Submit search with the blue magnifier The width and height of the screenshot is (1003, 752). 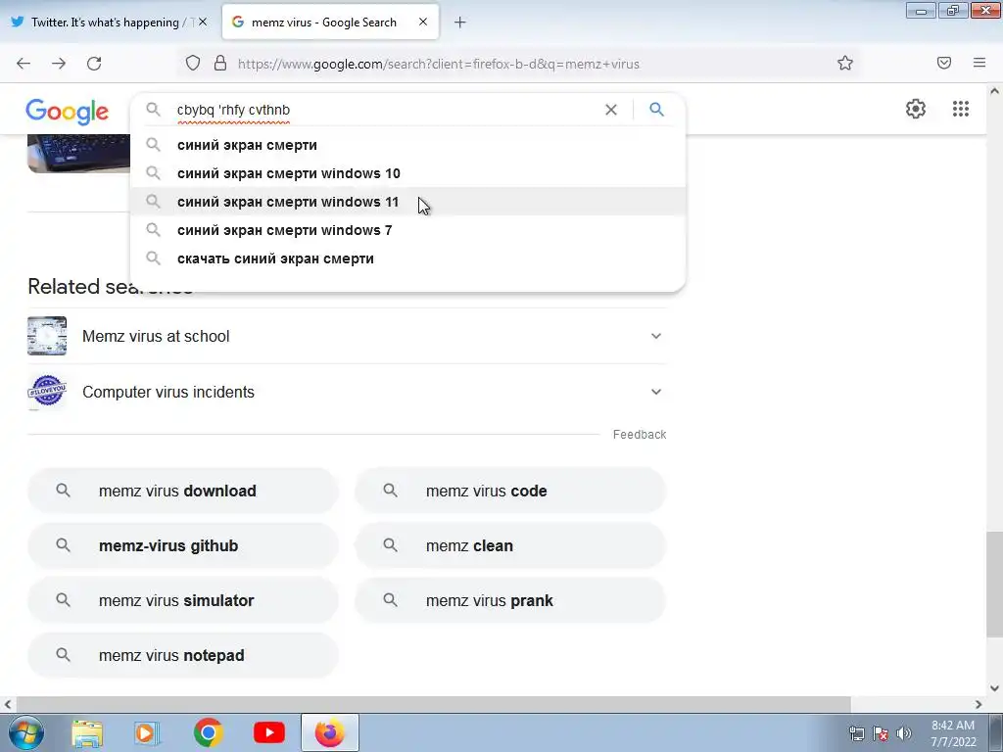pyautogui.click(x=656, y=110)
